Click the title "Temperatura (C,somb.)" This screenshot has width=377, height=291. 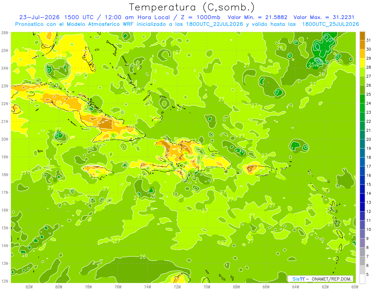tap(192, 7)
